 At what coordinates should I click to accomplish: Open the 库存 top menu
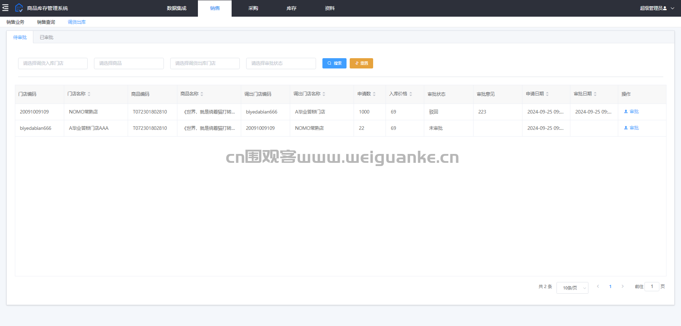point(292,8)
